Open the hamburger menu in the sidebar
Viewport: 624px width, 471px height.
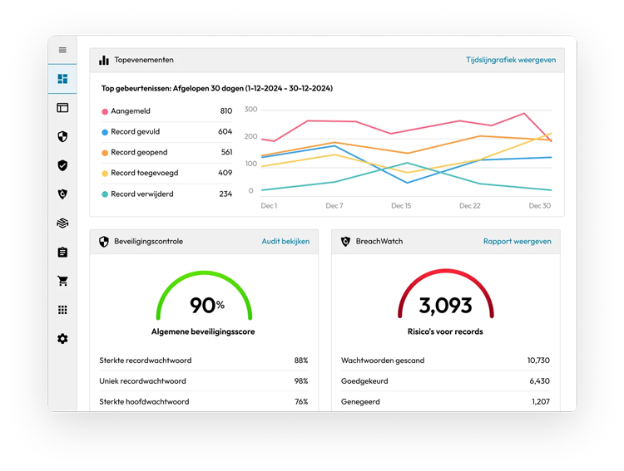tap(62, 50)
